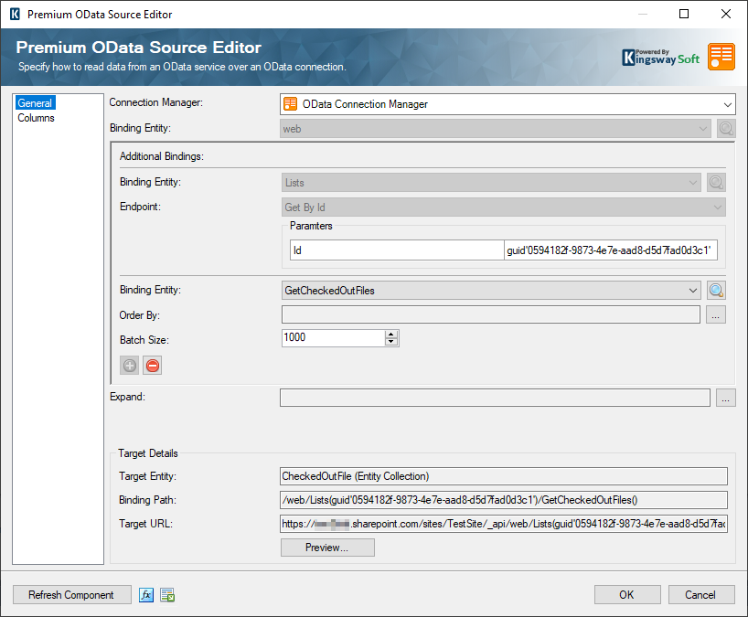Click the export-to-Excel icon next to fx
Screen dimensions: 748x617
click(167, 594)
